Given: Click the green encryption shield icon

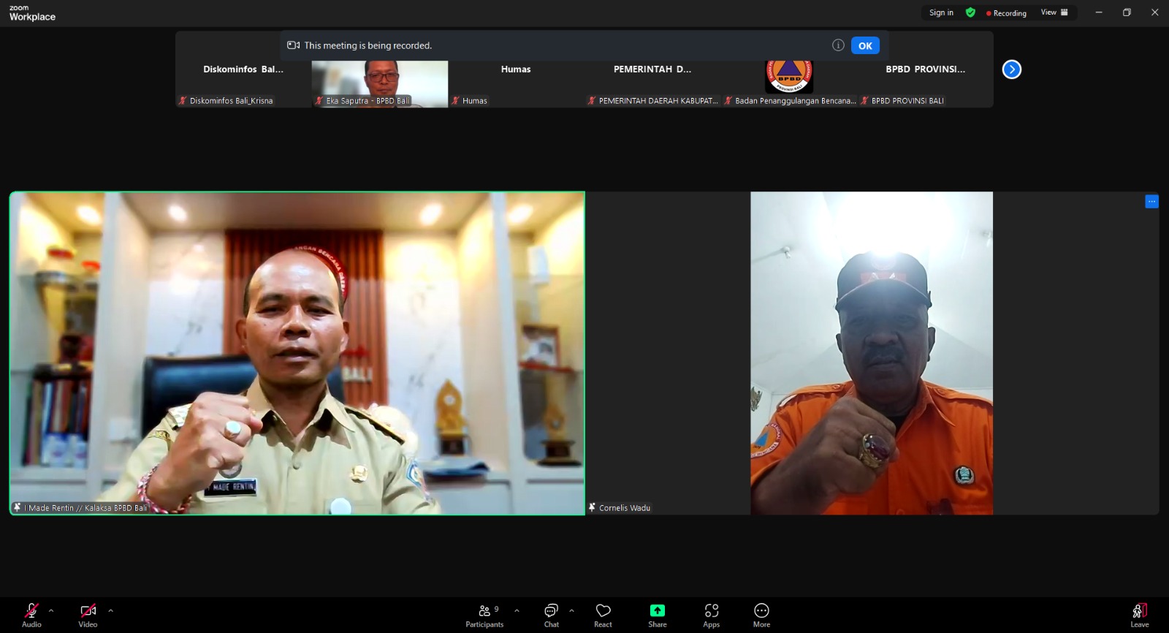Looking at the screenshot, I should (970, 12).
